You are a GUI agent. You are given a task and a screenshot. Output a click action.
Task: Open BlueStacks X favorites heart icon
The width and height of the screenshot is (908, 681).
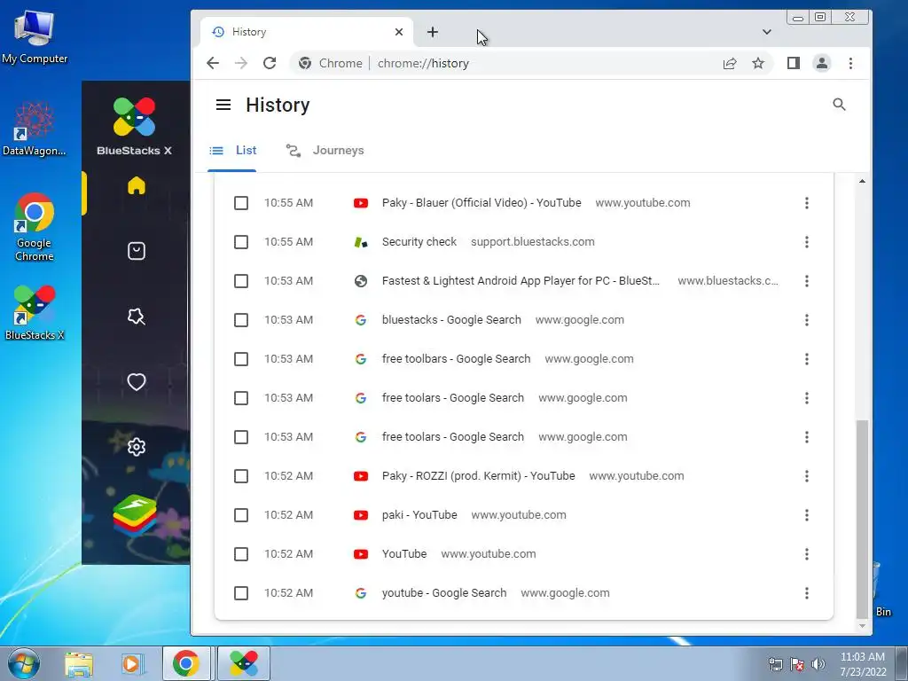137,381
